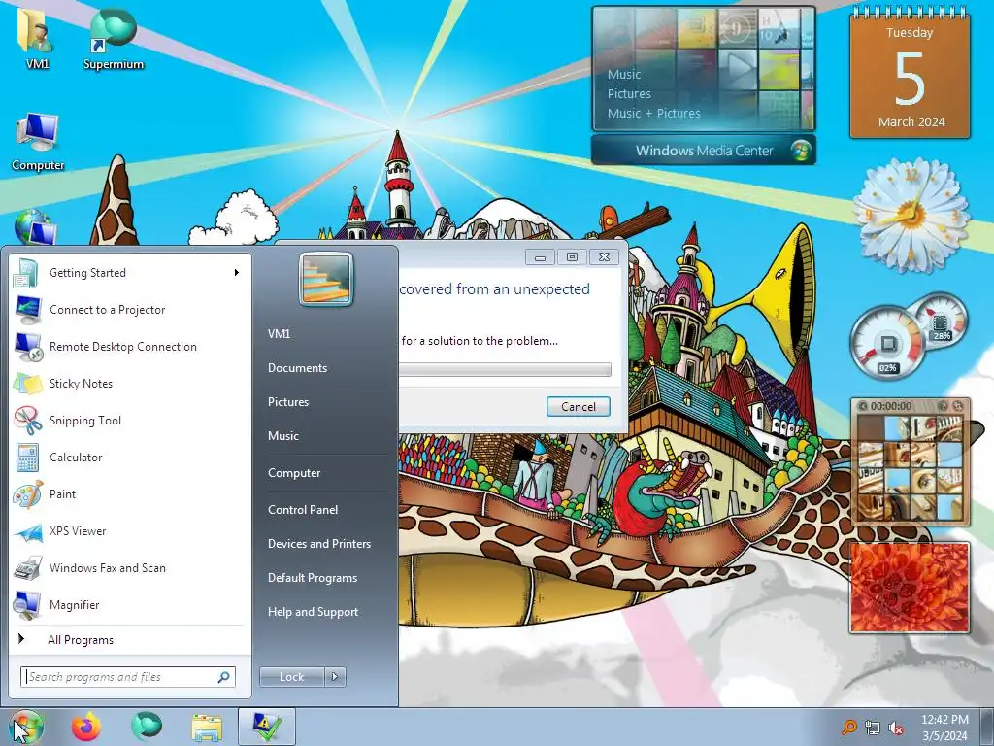Click the Action Center taskbar button
The width and height of the screenshot is (994, 746).
pos(267,727)
